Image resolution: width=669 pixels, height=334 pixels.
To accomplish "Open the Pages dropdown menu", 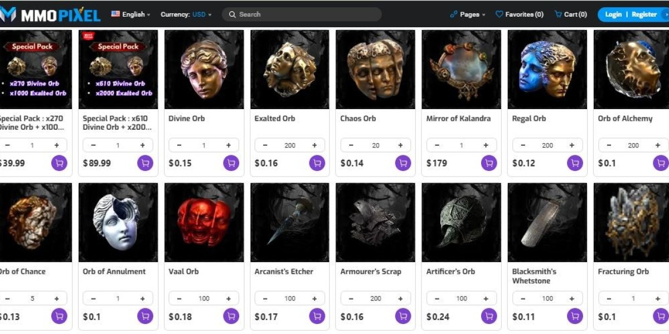I will 468,14.
